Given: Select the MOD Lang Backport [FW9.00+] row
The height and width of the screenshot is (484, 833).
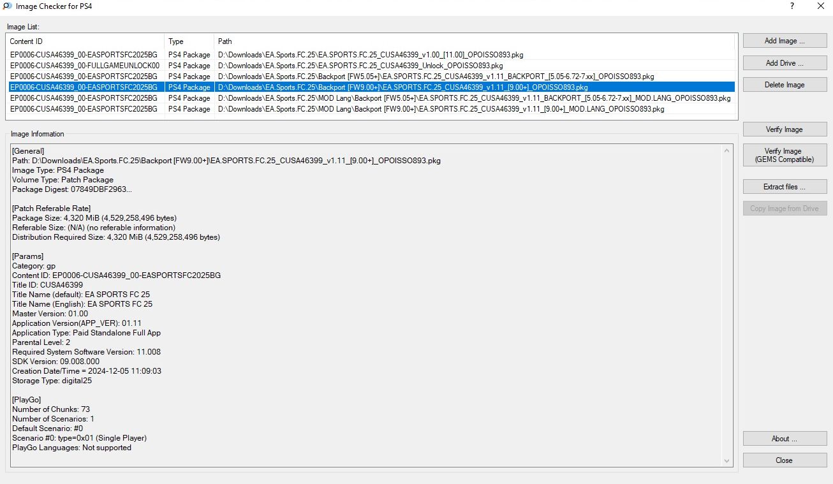Looking at the screenshot, I should pos(371,109).
